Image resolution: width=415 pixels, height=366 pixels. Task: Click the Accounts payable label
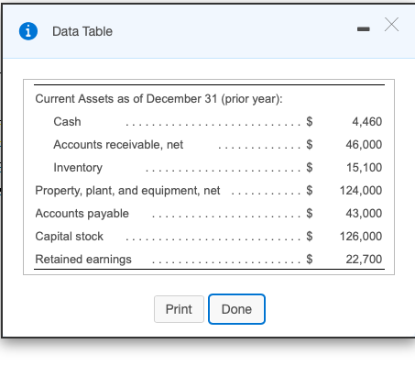[82, 214]
